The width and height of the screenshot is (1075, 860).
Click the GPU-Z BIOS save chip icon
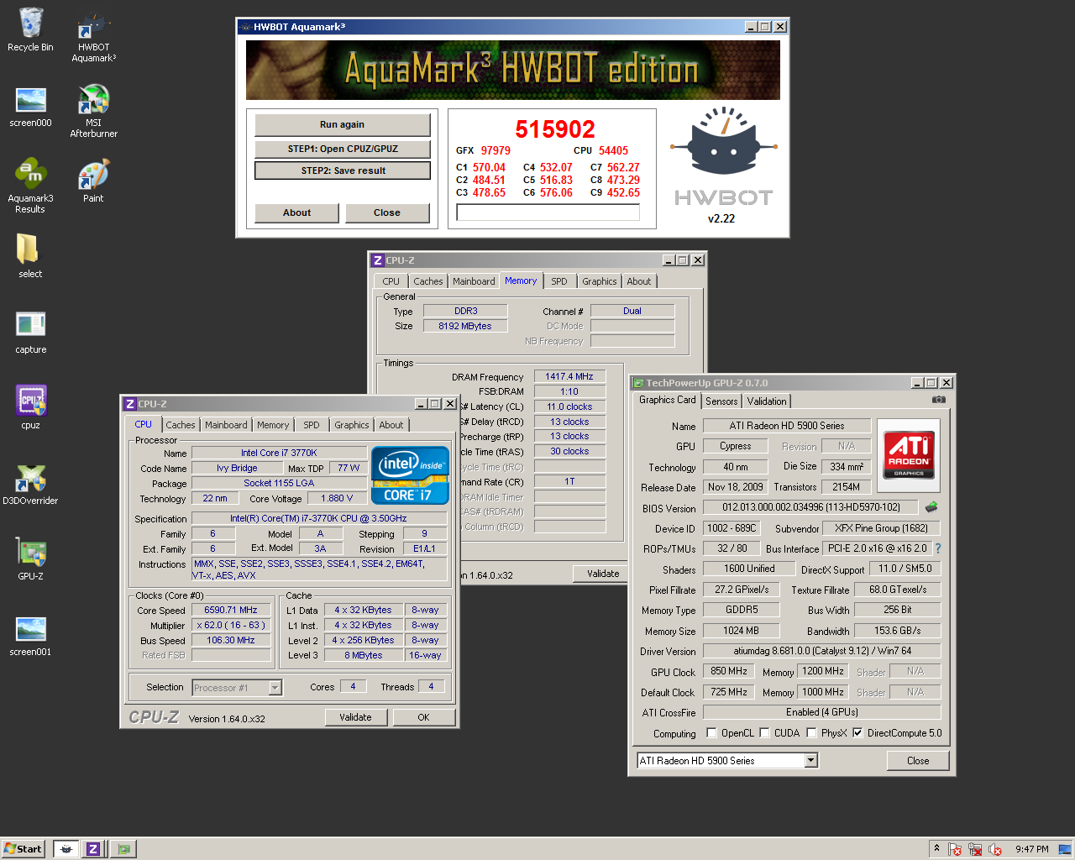931,507
